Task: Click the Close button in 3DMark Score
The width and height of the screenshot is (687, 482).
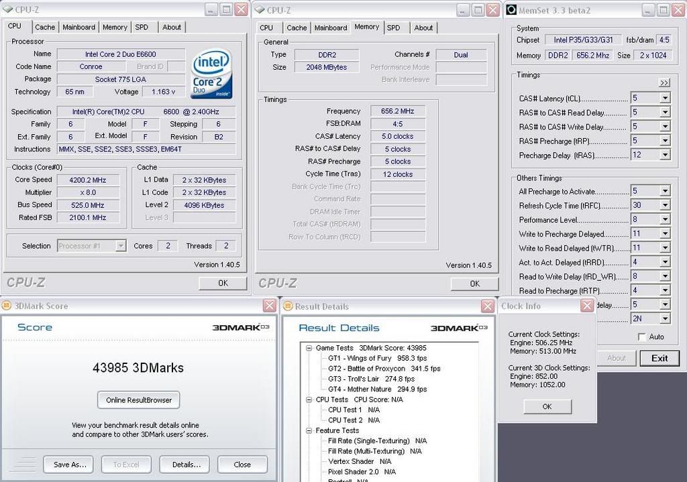Action: (242, 465)
